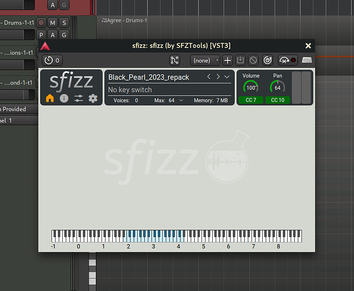354x291 pixels.
Task: Mute the Drums-1-t1 track
Action: point(52,23)
